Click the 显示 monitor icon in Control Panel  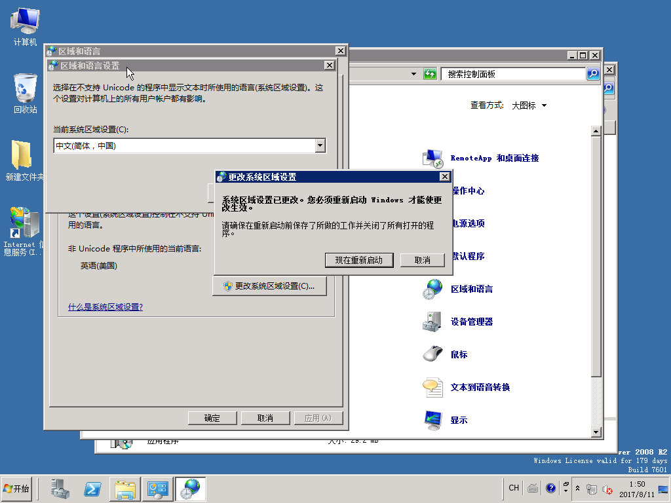432,420
